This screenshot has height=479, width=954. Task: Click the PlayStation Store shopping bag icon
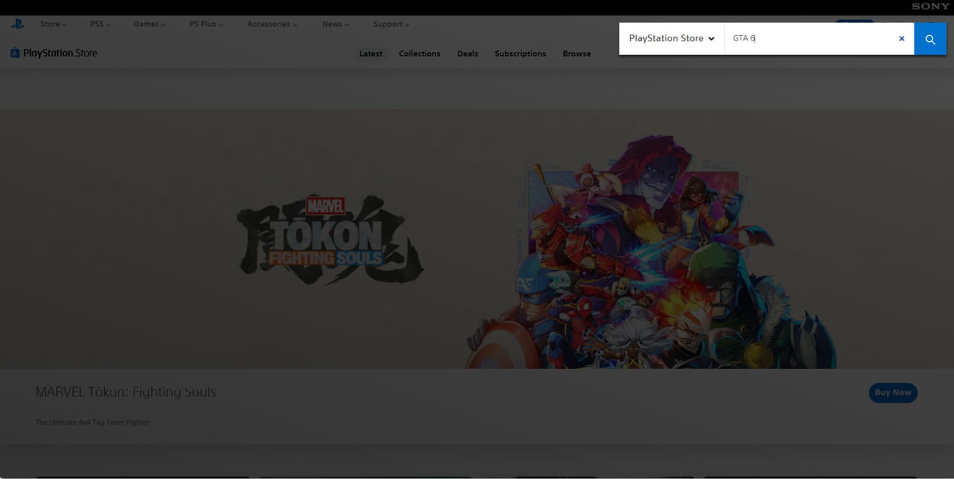click(x=15, y=53)
